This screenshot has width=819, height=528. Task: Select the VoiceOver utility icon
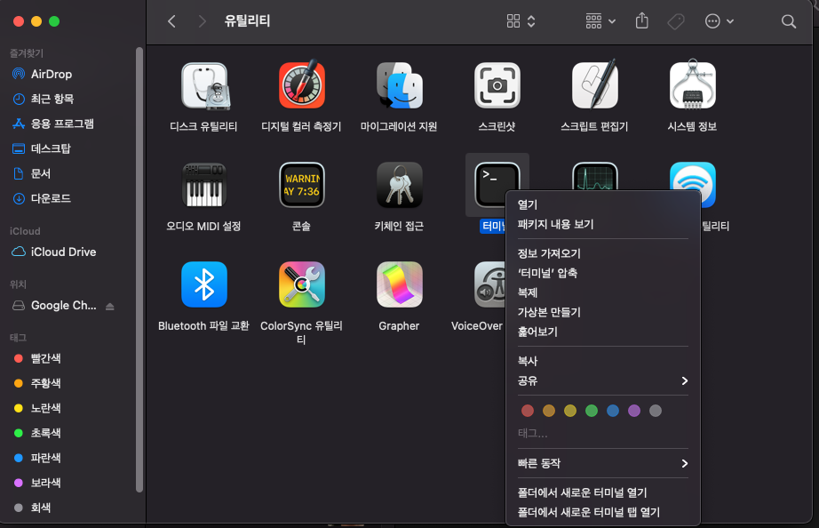tap(490, 284)
